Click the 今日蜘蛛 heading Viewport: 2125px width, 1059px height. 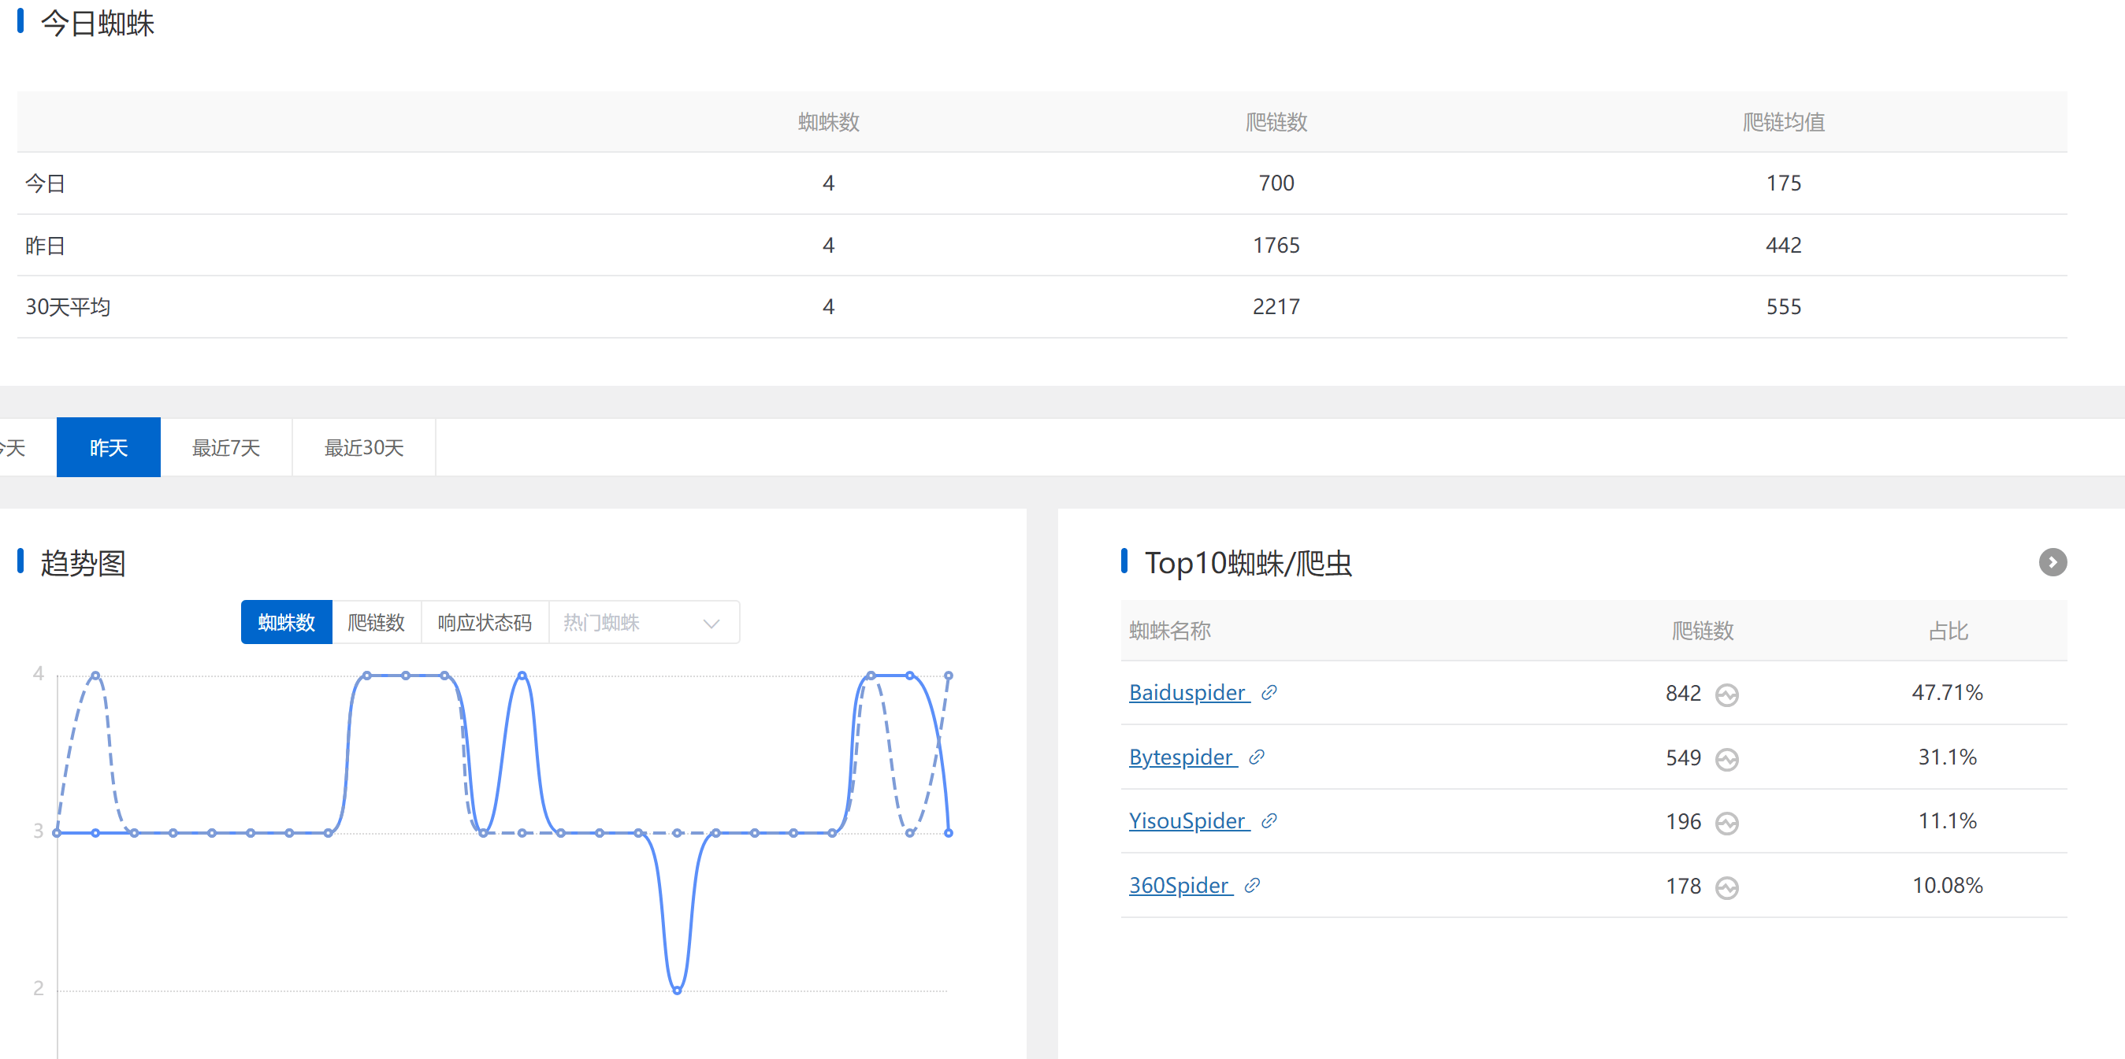98,23
